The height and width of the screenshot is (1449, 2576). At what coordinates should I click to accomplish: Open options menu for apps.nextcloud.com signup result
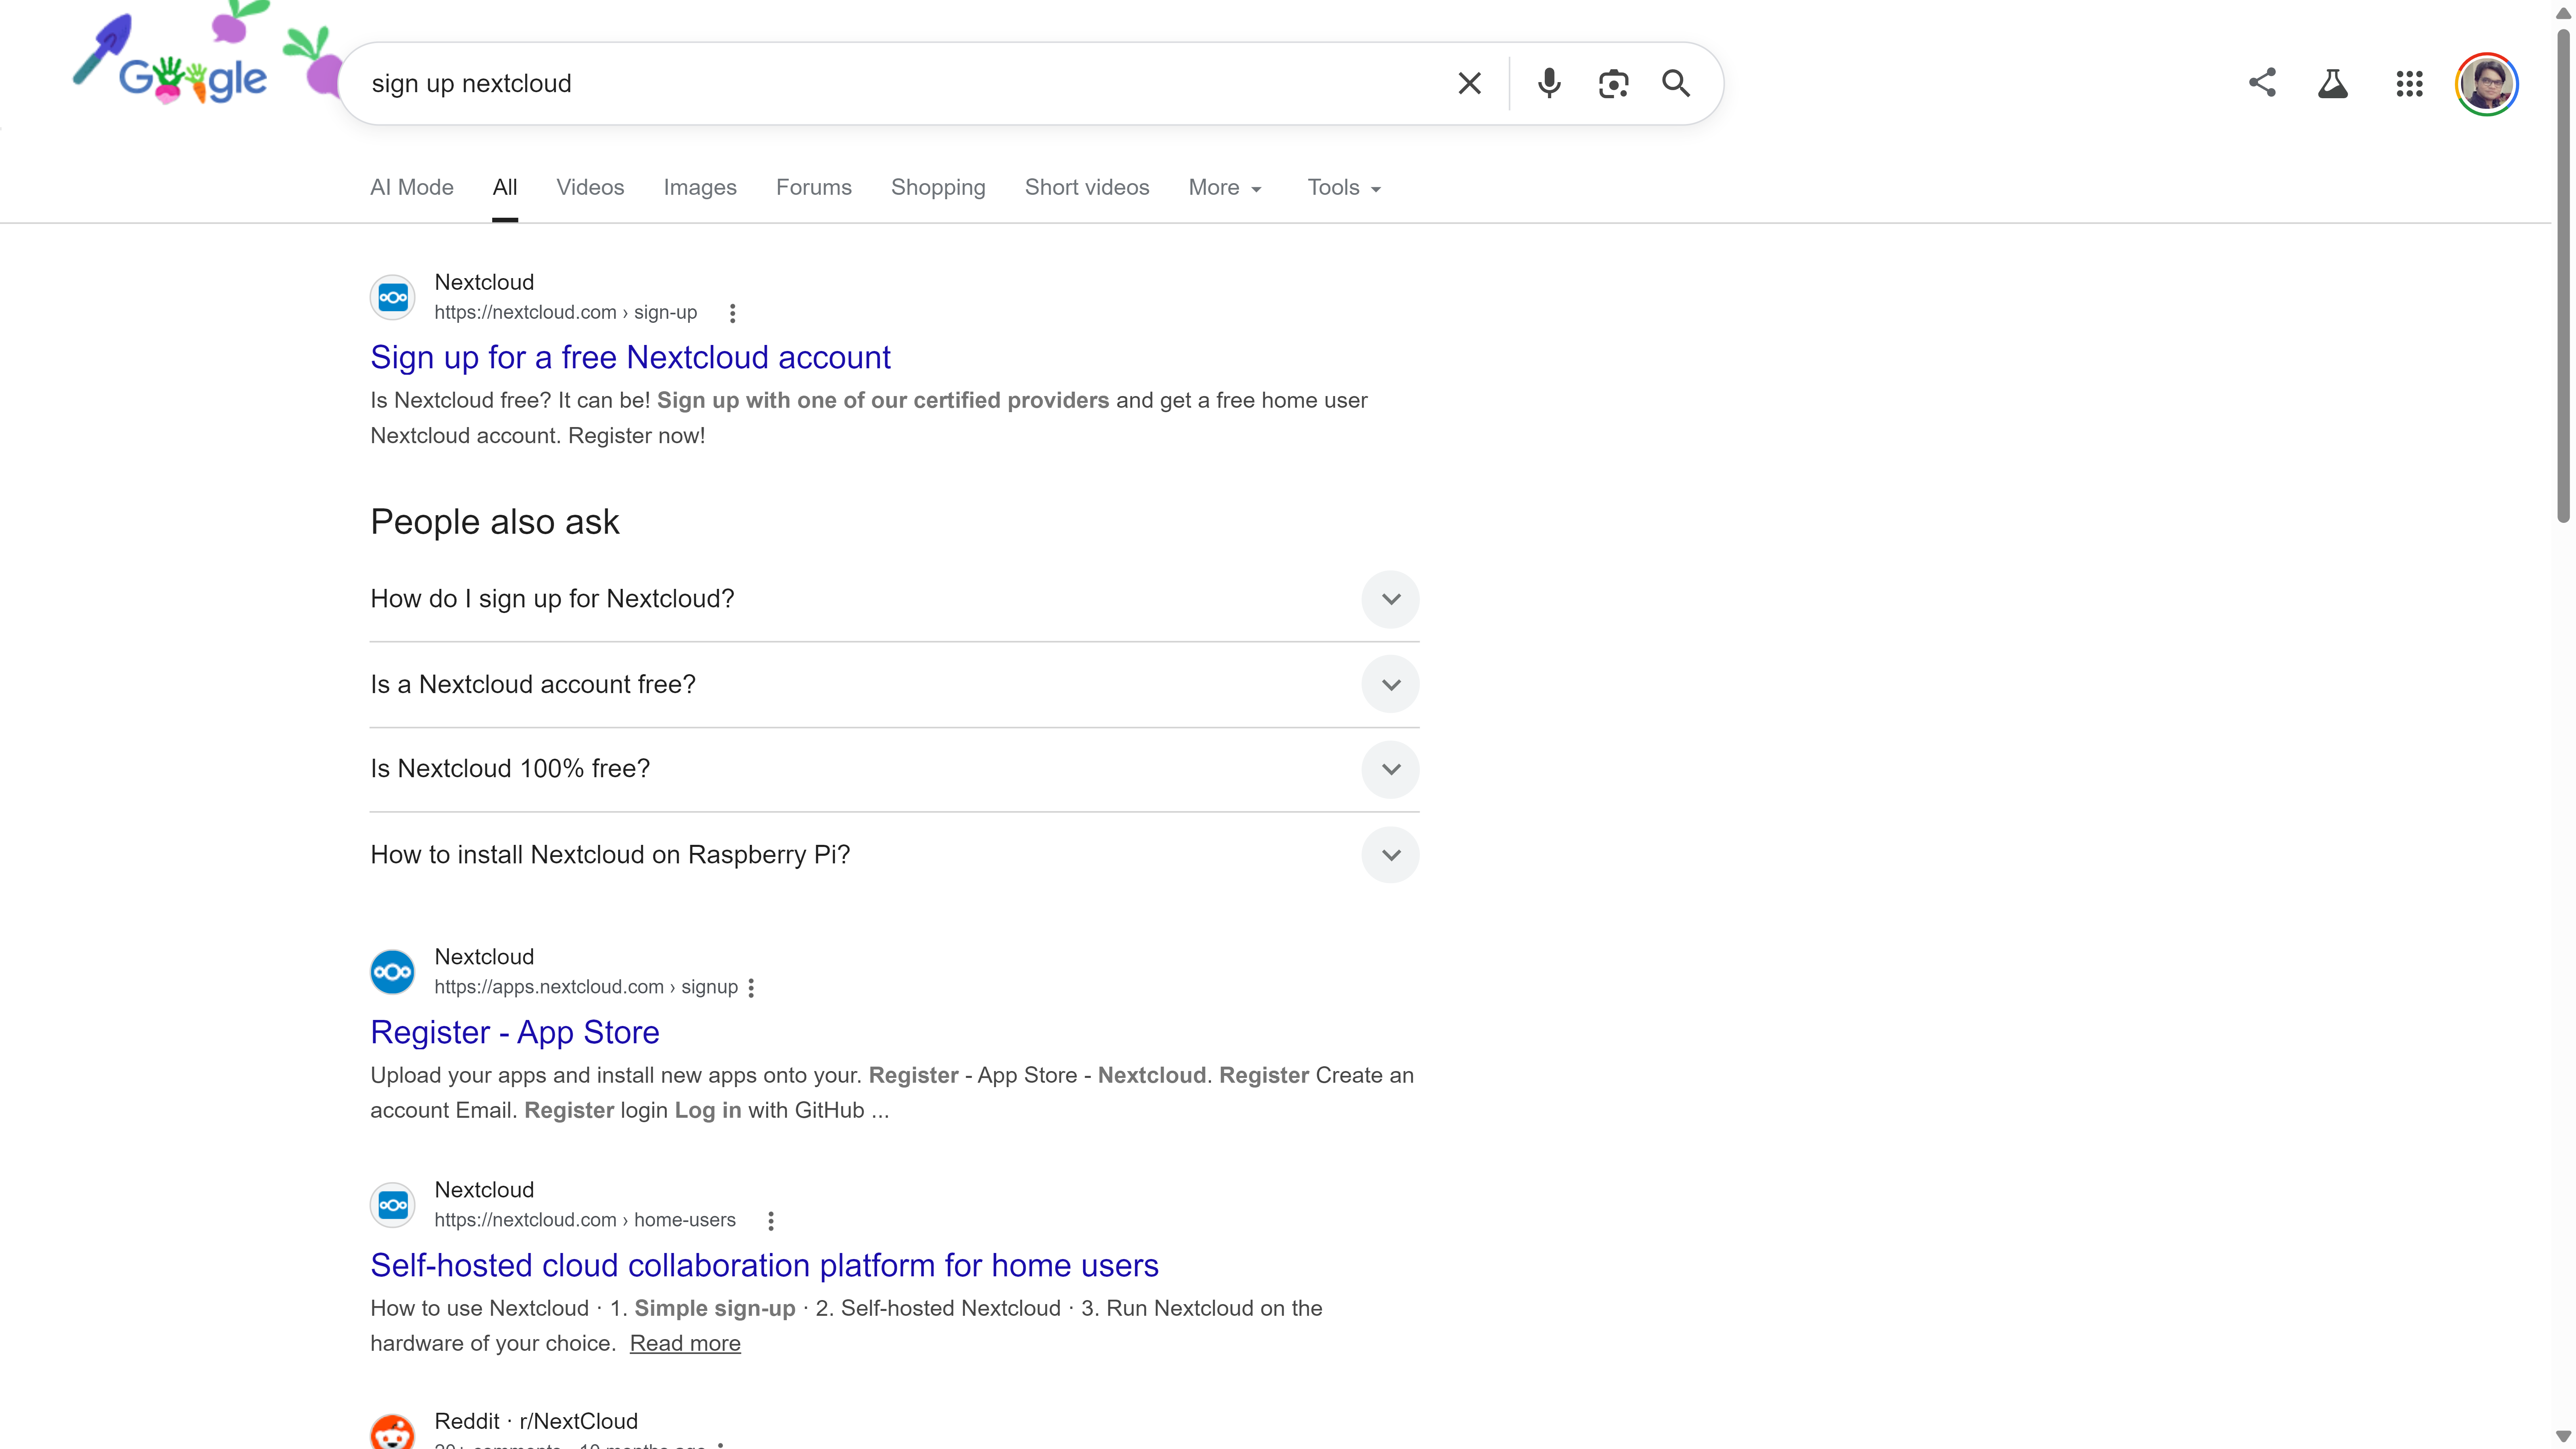point(751,988)
